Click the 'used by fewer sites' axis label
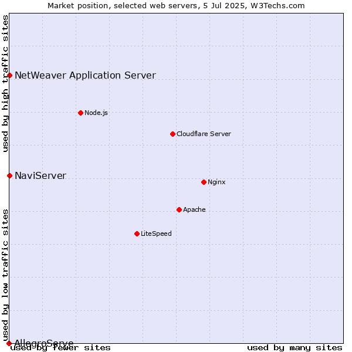This screenshot has width=352, height=352. [60, 348]
